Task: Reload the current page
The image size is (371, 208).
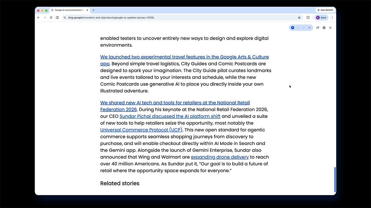Action: pos(51,17)
